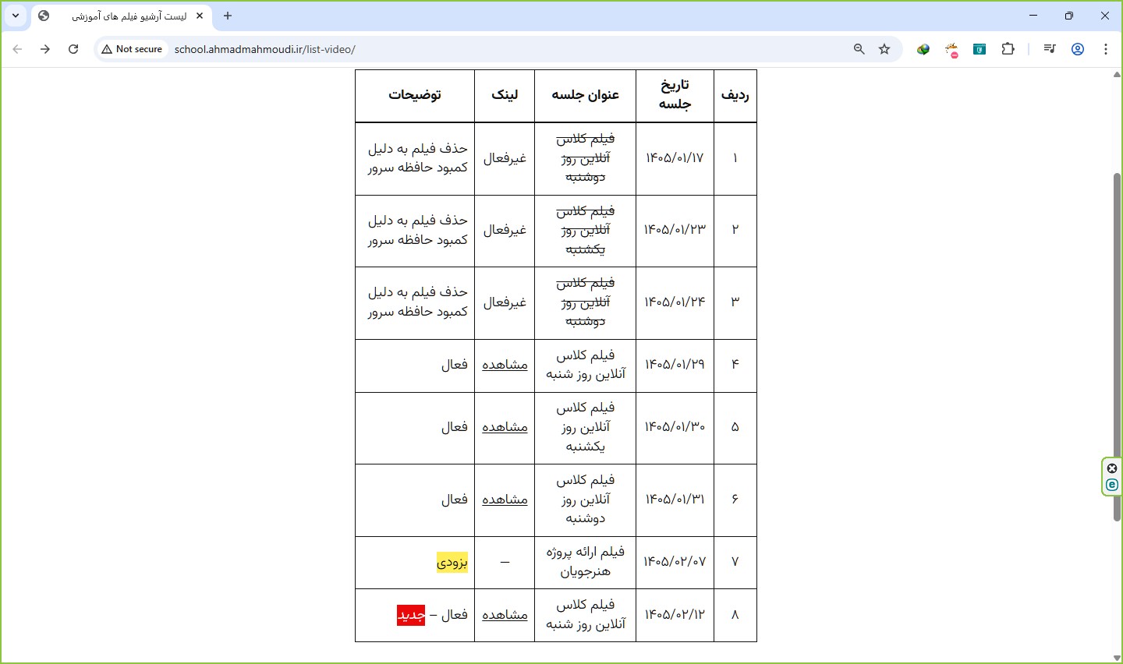The width and height of the screenshot is (1123, 664).
Task: Click the yellow بزودی label in row ۷
Action: coord(452,562)
